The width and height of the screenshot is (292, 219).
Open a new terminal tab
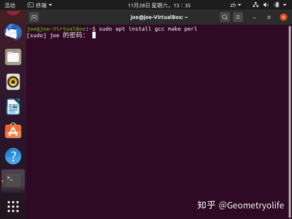[34, 17]
